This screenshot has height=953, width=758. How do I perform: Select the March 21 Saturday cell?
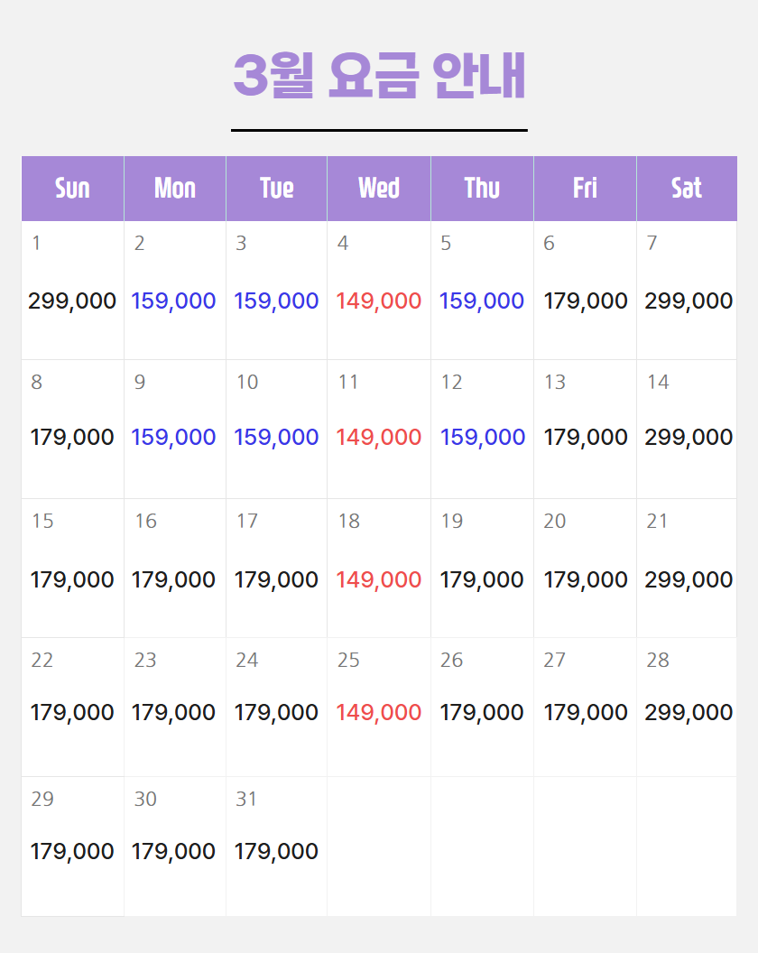pyautogui.click(x=688, y=568)
